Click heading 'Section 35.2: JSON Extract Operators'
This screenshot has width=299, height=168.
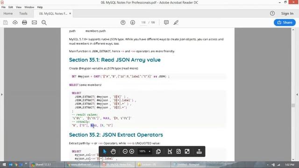(x=116, y=135)
